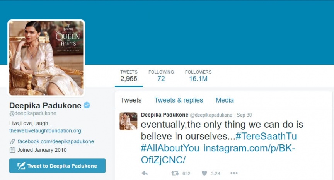
Task: Open the Following 72 list
Action: (x=161, y=76)
